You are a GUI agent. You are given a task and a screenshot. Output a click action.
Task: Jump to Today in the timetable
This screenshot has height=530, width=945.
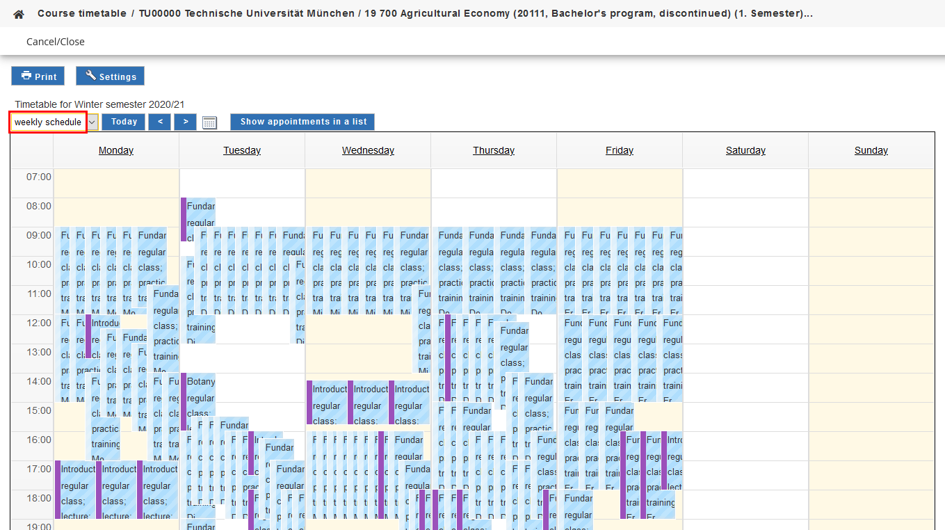tap(124, 122)
